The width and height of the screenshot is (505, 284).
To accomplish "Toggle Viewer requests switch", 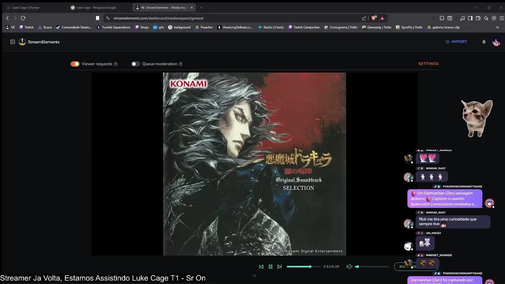I will coord(75,64).
